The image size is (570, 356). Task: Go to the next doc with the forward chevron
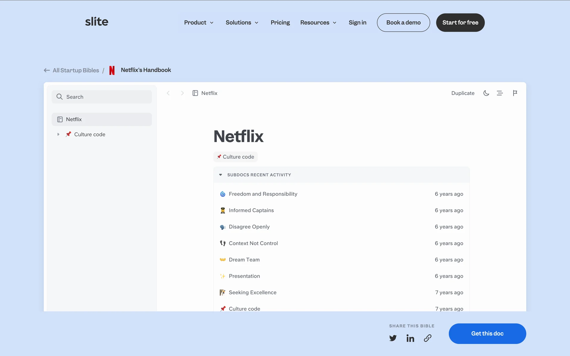(x=182, y=93)
